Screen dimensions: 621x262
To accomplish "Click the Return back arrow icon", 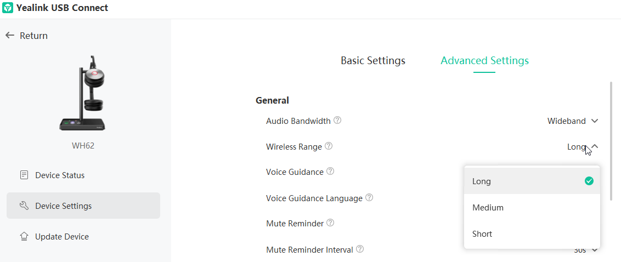I will (x=10, y=36).
